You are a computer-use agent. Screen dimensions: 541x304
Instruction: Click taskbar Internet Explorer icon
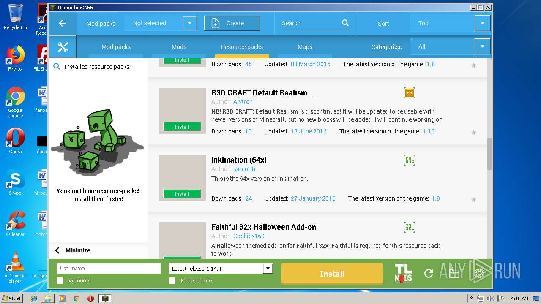[34, 299]
